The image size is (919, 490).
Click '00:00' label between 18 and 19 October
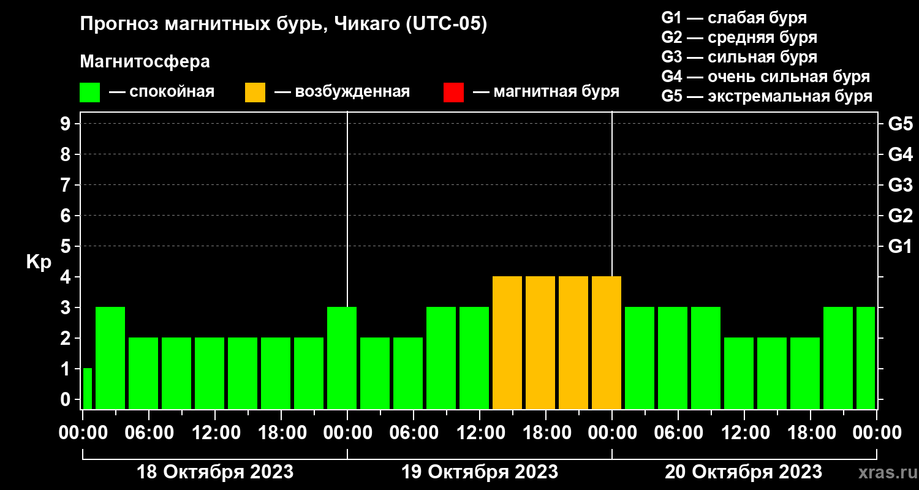click(347, 432)
